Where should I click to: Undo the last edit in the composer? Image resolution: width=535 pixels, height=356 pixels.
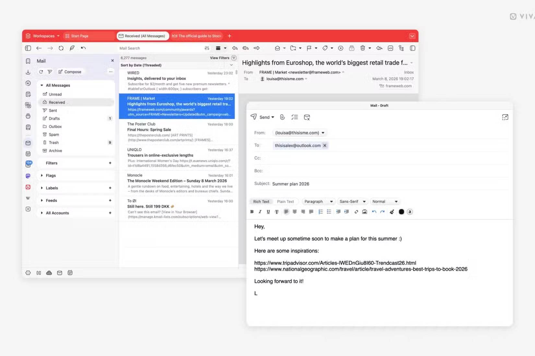(374, 212)
